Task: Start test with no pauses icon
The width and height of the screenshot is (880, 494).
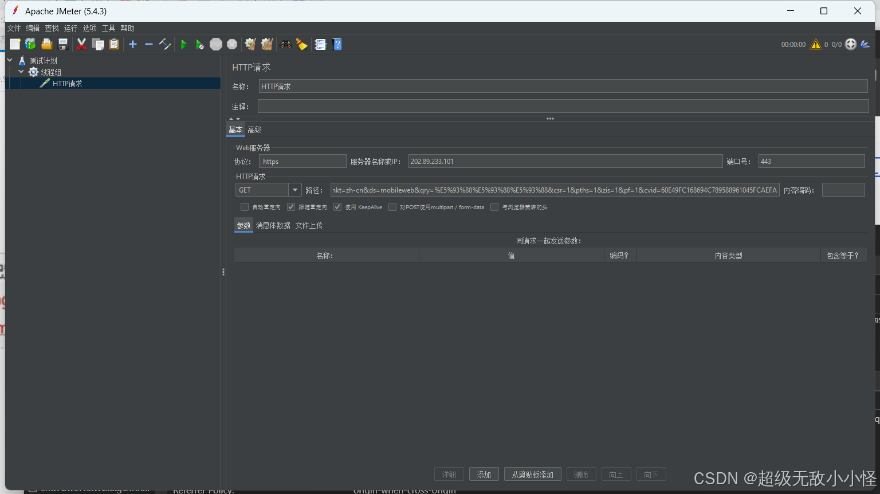Action: tap(199, 44)
